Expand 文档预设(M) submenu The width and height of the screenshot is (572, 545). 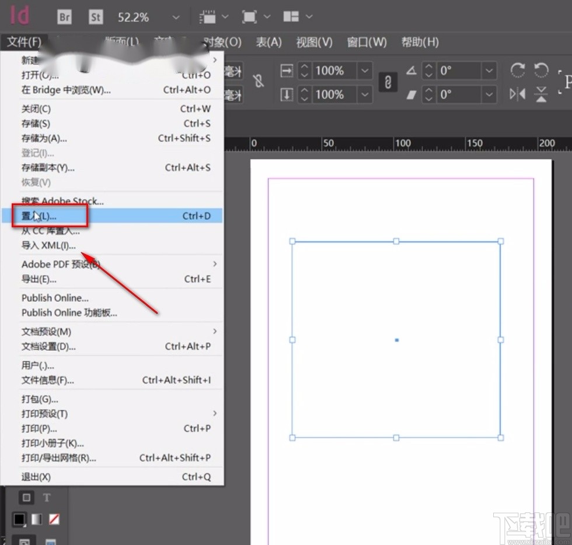click(112, 332)
